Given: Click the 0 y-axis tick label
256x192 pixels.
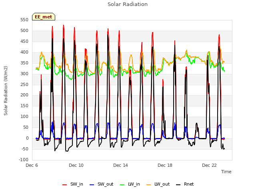Looking at the screenshot, I should click(x=27, y=138).
